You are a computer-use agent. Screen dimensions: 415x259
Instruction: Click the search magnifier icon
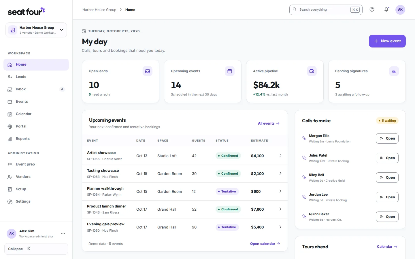click(x=295, y=9)
